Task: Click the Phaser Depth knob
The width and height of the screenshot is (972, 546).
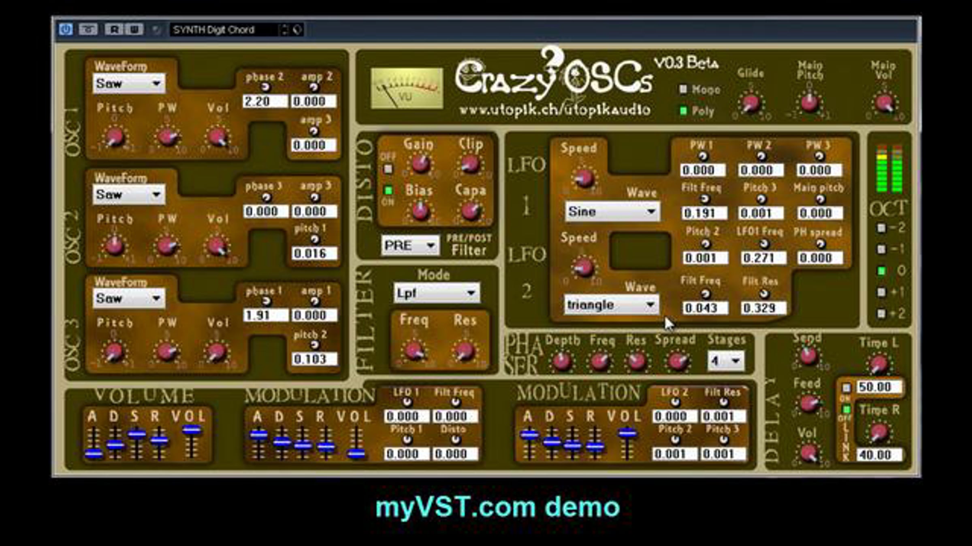Action: [562, 361]
